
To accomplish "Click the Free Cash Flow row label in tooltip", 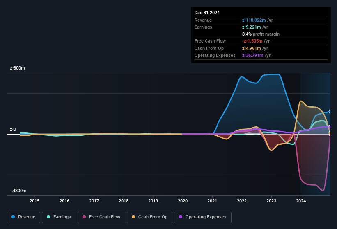I will point(210,41).
